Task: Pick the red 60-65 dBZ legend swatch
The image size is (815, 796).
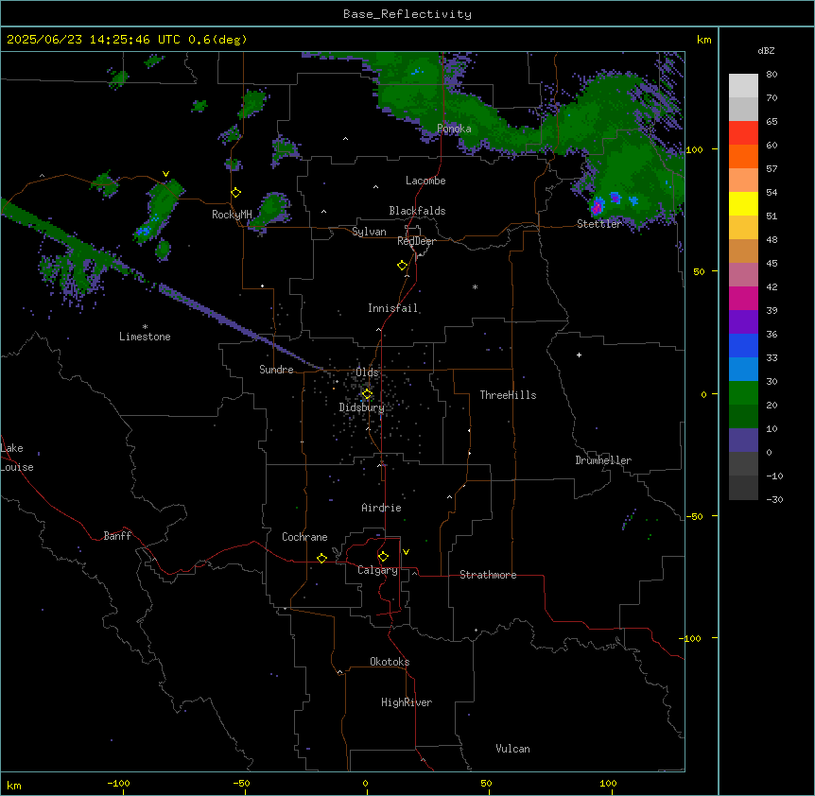Action: (743, 133)
